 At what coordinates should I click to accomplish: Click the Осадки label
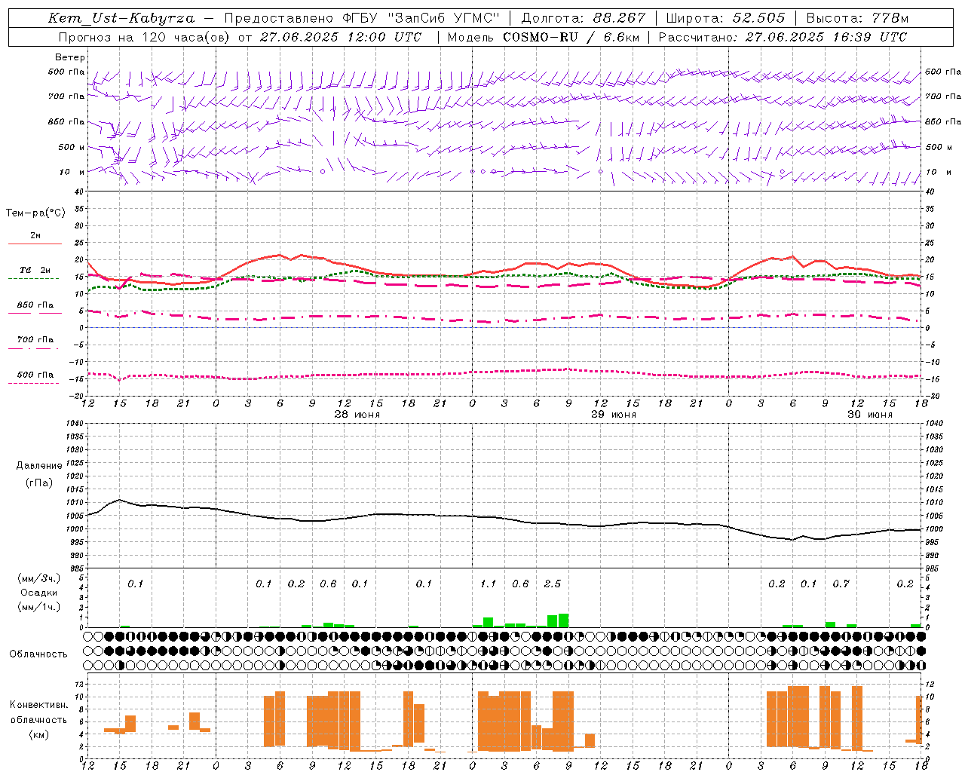point(39,593)
